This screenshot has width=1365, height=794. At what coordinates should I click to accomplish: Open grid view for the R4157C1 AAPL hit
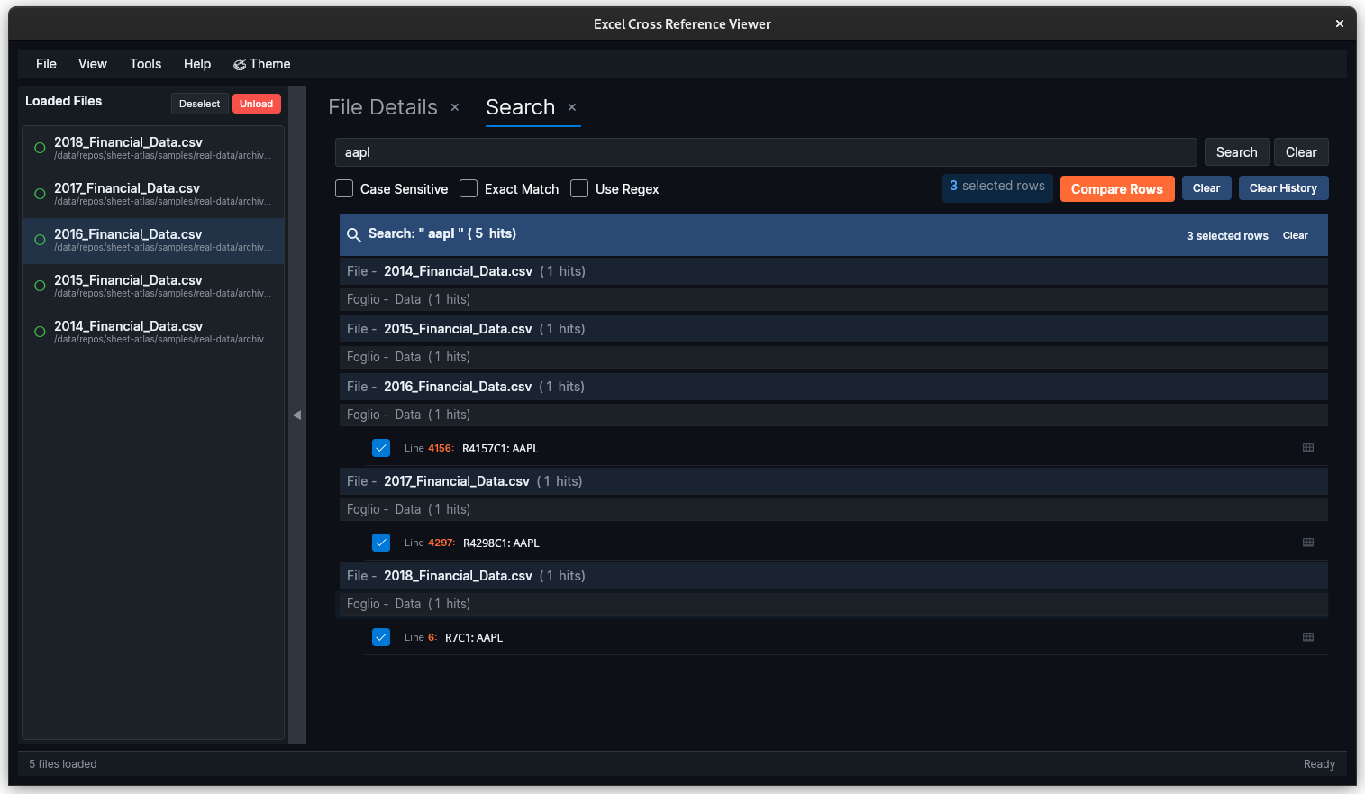[1307, 448]
